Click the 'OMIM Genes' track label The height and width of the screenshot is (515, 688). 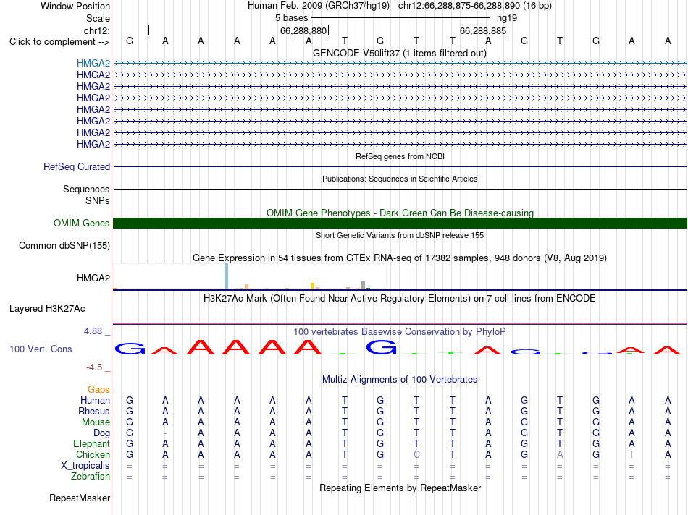81,223
